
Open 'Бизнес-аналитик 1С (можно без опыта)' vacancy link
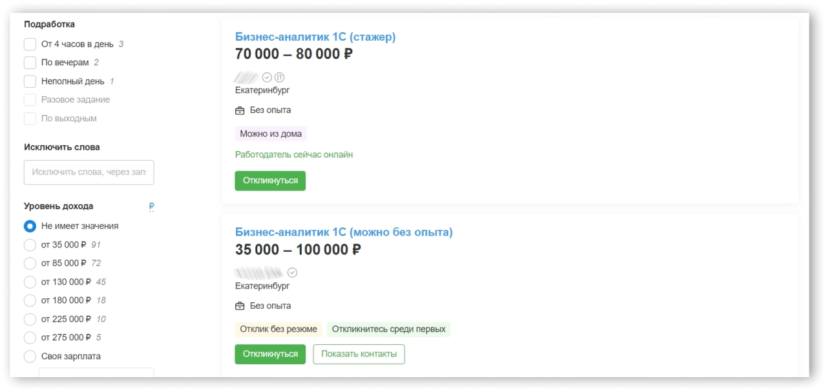click(x=344, y=232)
